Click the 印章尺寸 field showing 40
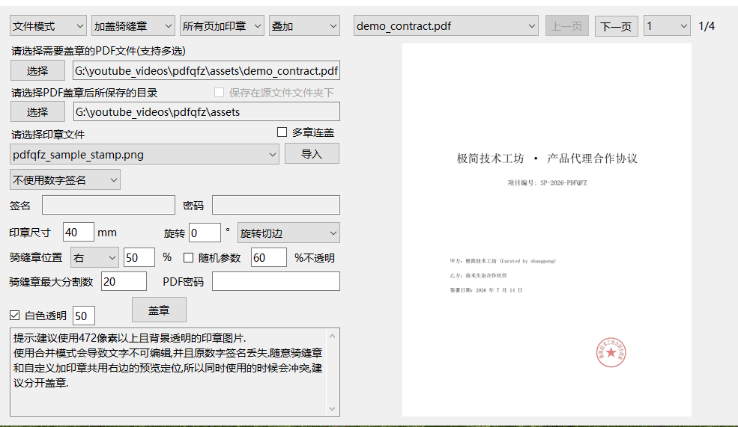Image resolution: width=738 pixels, height=427 pixels. [78, 232]
